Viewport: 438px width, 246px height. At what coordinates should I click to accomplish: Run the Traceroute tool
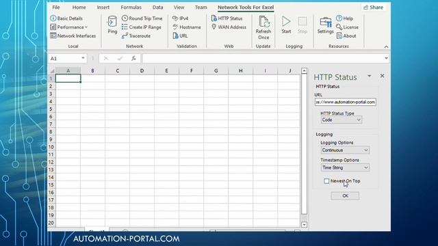136,36
